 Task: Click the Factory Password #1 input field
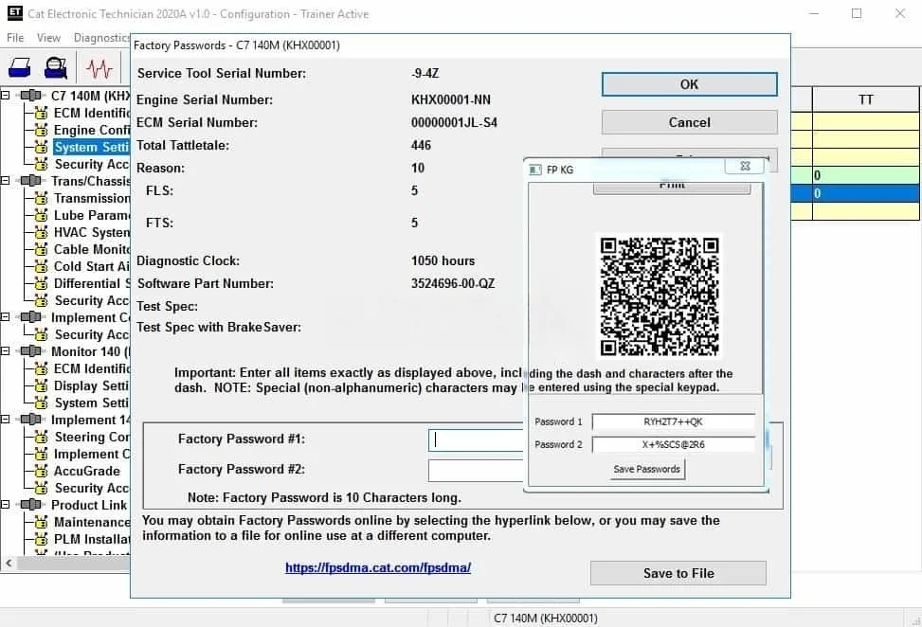(x=476, y=440)
